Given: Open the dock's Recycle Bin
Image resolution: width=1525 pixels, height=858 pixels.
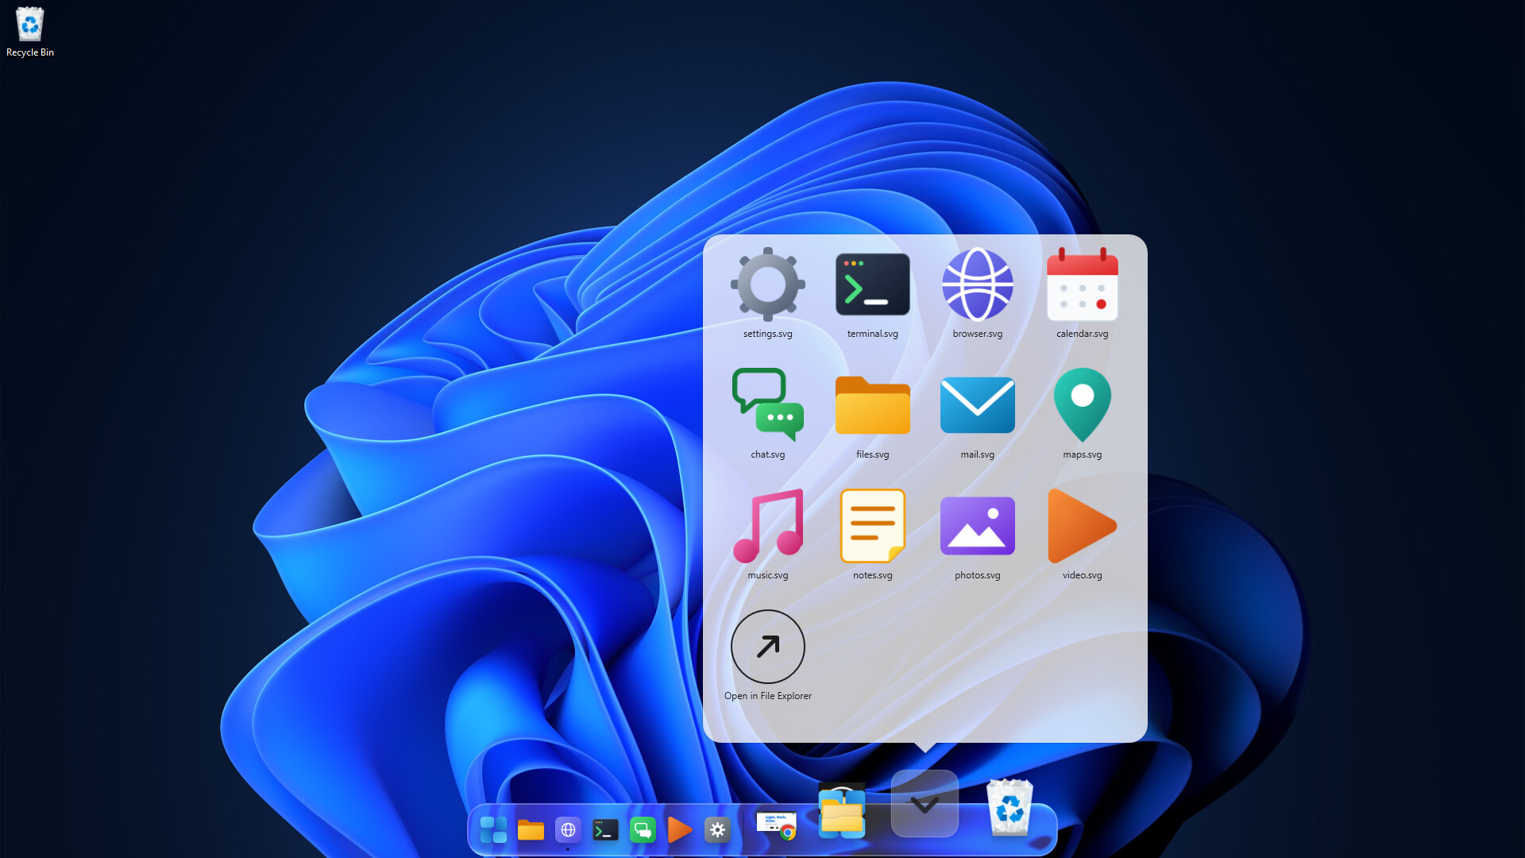Looking at the screenshot, I should [x=1009, y=807].
